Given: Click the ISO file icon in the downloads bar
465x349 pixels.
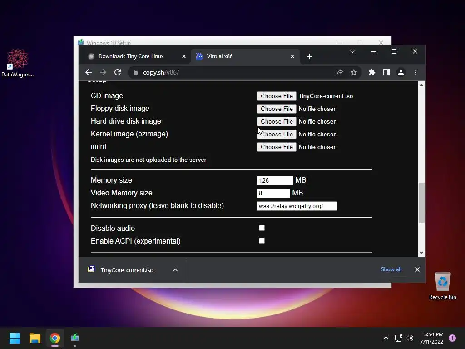Looking at the screenshot, I should coord(91,269).
